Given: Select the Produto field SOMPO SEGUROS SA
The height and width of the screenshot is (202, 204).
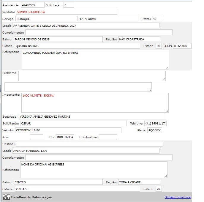Looking at the screenshot, I should pyautogui.click(x=67, y=12).
